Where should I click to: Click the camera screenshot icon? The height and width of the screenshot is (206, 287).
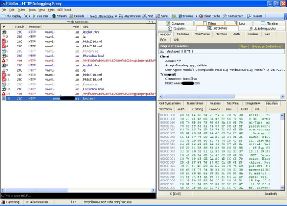coord(174,16)
